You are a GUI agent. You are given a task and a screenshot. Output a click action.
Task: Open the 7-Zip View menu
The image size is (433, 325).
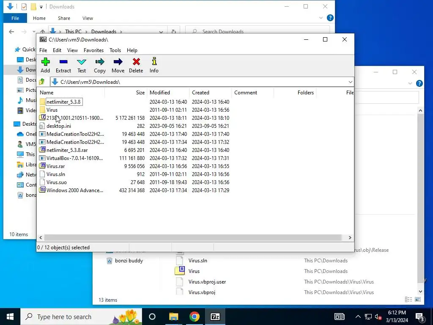coord(72,50)
